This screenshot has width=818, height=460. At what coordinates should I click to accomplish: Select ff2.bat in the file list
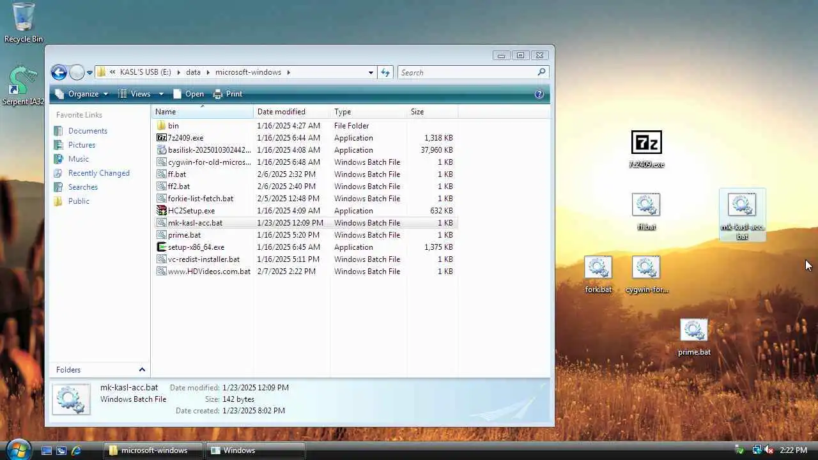coord(305,187)
